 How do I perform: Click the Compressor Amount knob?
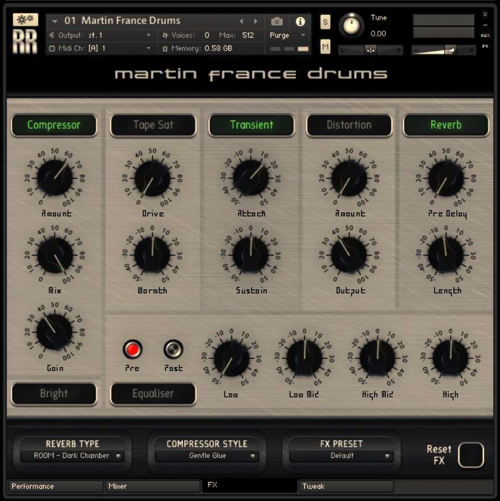click(x=55, y=178)
